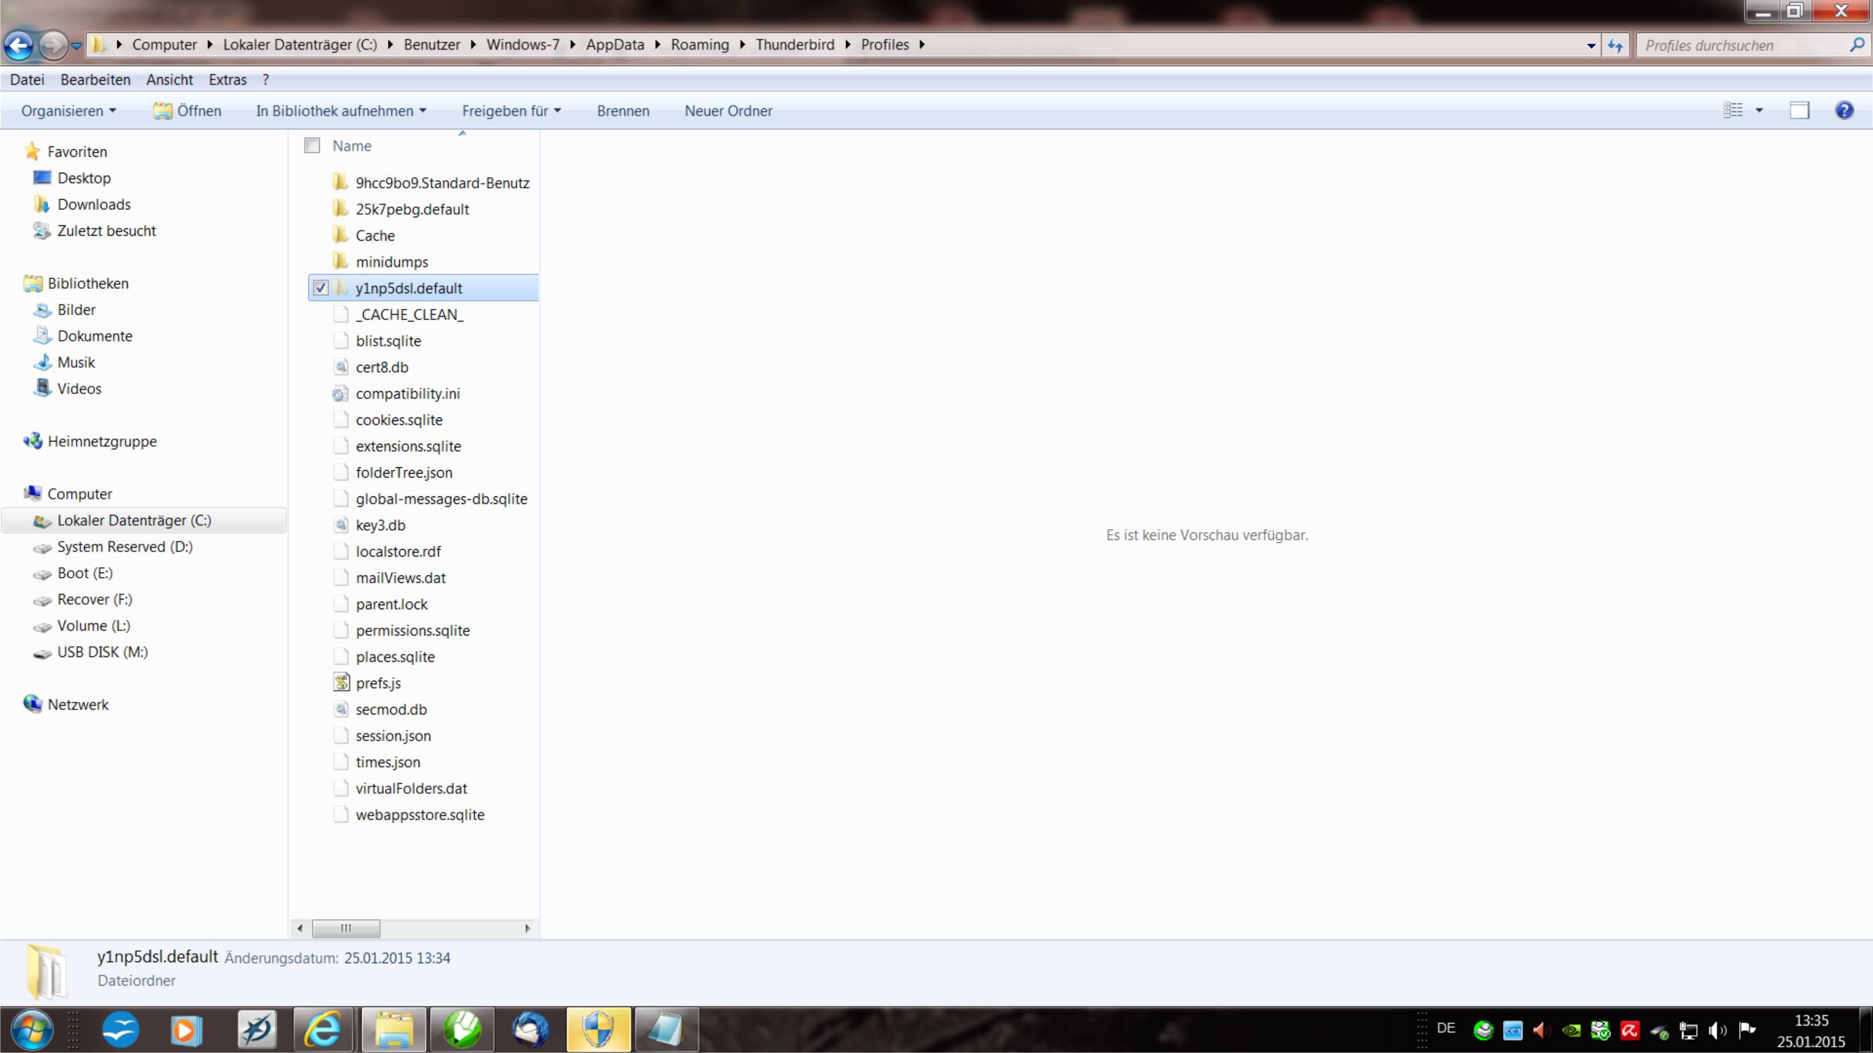Click the Windows Start orb
This screenshot has height=1053, width=1873.
point(31,1029)
